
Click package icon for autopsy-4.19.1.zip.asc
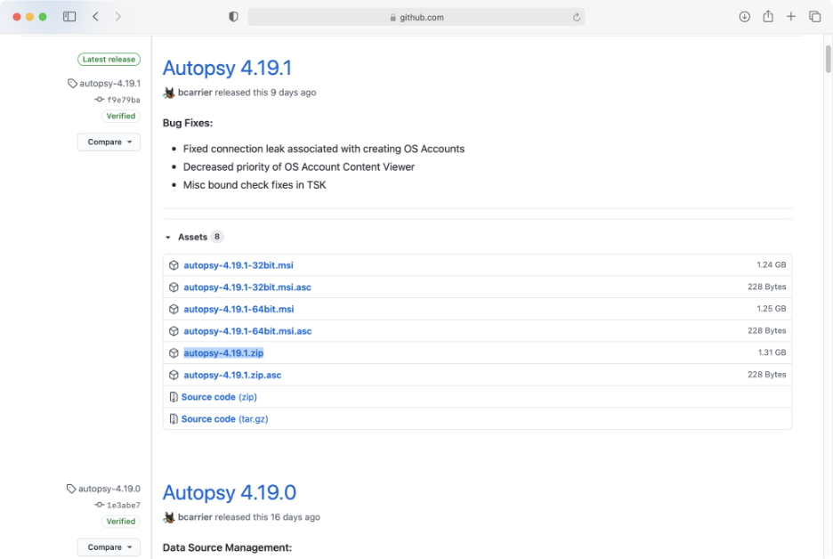pos(174,375)
